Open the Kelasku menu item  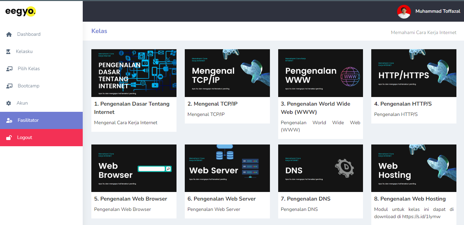click(x=24, y=52)
